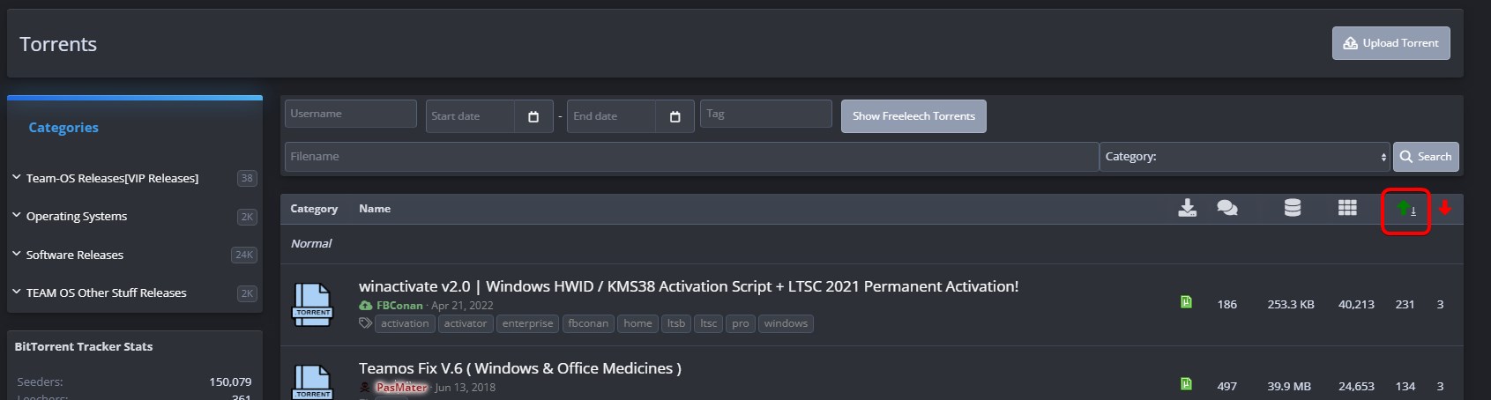
Task: Click the 150,079 seeders stat
Action: point(230,381)
